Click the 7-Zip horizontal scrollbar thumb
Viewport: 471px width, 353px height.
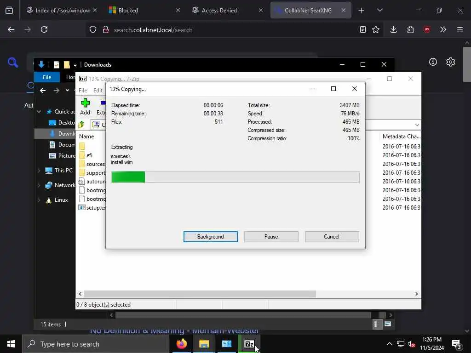click(x=200, y=294)
